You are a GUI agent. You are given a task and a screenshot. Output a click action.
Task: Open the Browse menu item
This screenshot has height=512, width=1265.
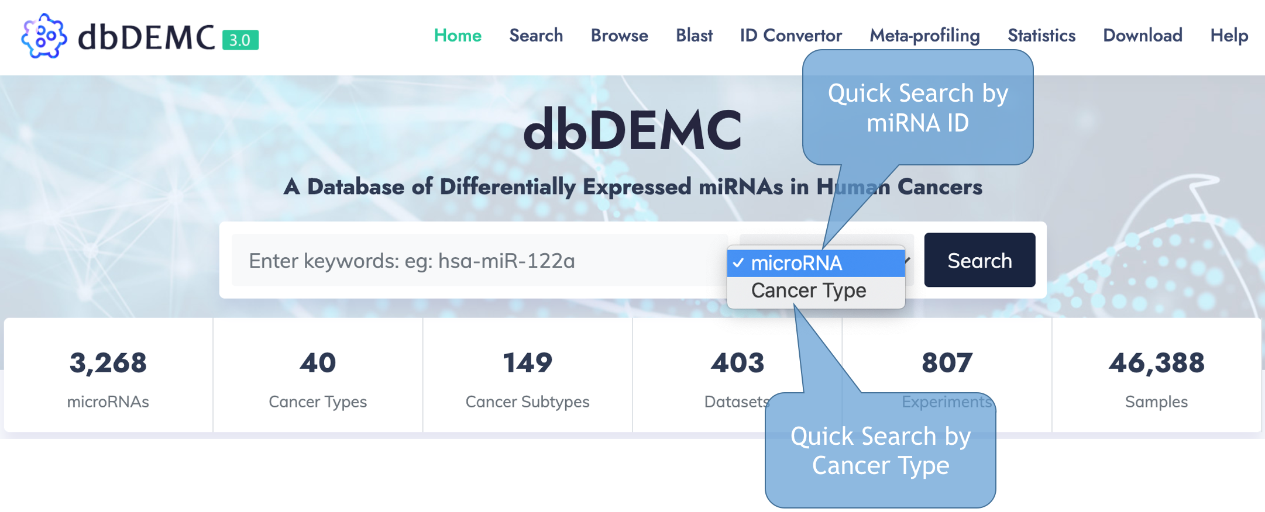[619, 36]
